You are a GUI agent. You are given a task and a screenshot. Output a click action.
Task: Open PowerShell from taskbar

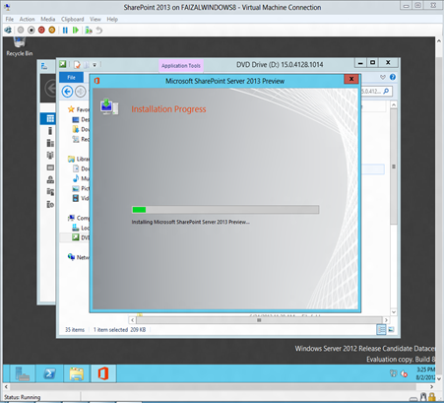(49, 373)
